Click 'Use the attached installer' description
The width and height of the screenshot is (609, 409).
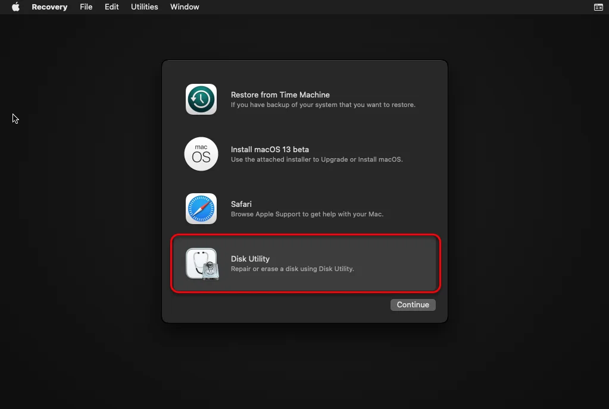pyautogui.click(x=317, y=159)
